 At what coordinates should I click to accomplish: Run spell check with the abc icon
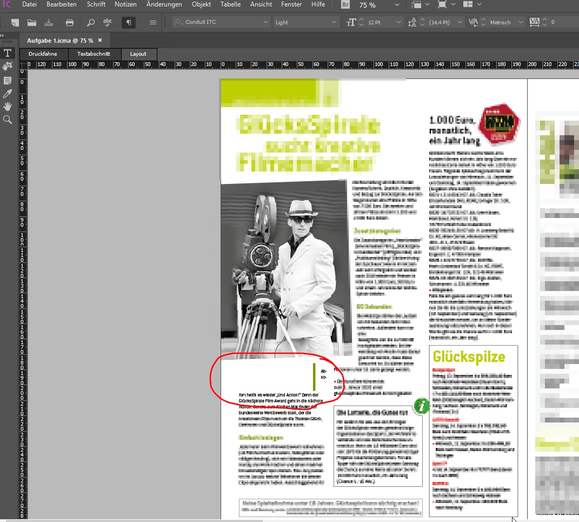pos(108,22)
